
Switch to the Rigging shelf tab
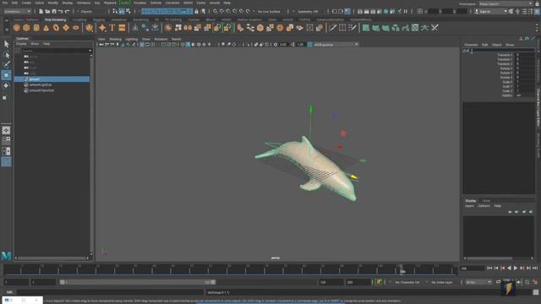pos(99,19)
